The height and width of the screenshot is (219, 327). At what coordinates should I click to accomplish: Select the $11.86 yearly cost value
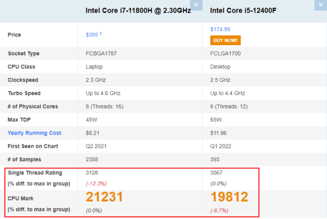coord(219,133)
